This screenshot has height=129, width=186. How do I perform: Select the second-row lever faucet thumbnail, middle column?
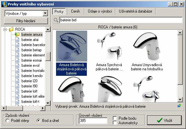(x=110, y=89)
